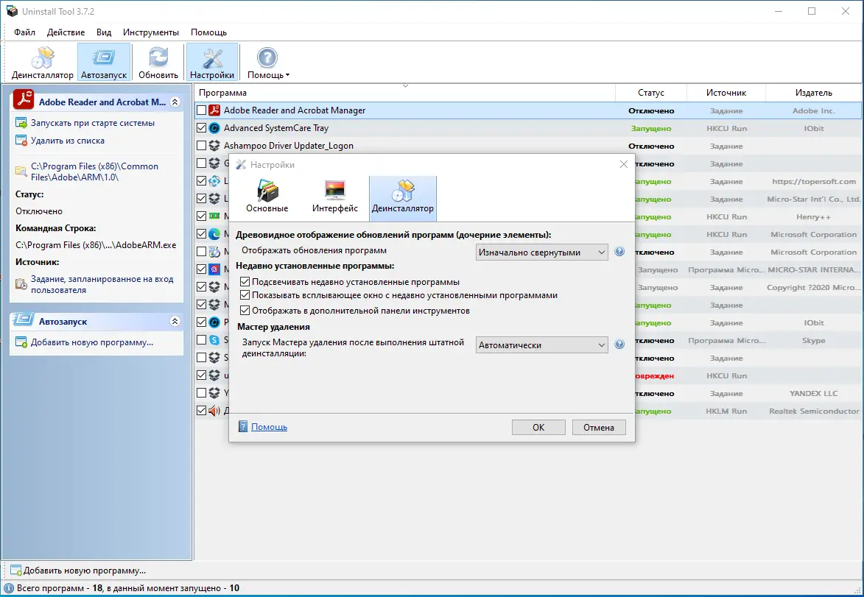The height and width of the screenshot is (597, 864).
Task: Click the AdobeARM.exe command line text
Action: (96, 245)
